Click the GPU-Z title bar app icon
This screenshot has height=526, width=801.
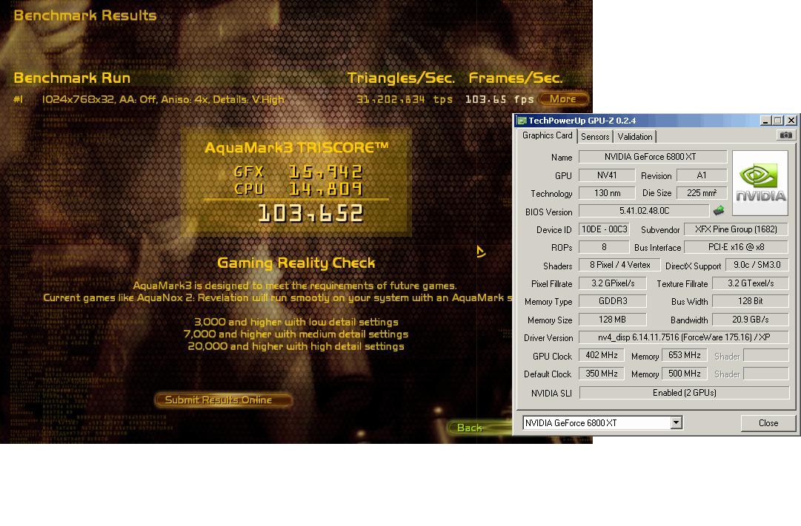(522, 121)
